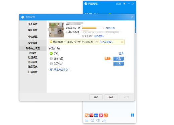Click the yellow security level progress bar
This screenshot has height=125, width=174.
pyautogui.click(x=93, y=28)
